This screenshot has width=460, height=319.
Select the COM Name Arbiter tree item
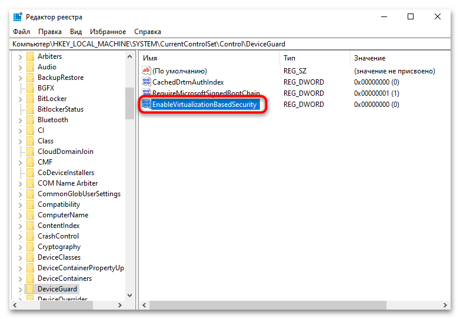68,183
